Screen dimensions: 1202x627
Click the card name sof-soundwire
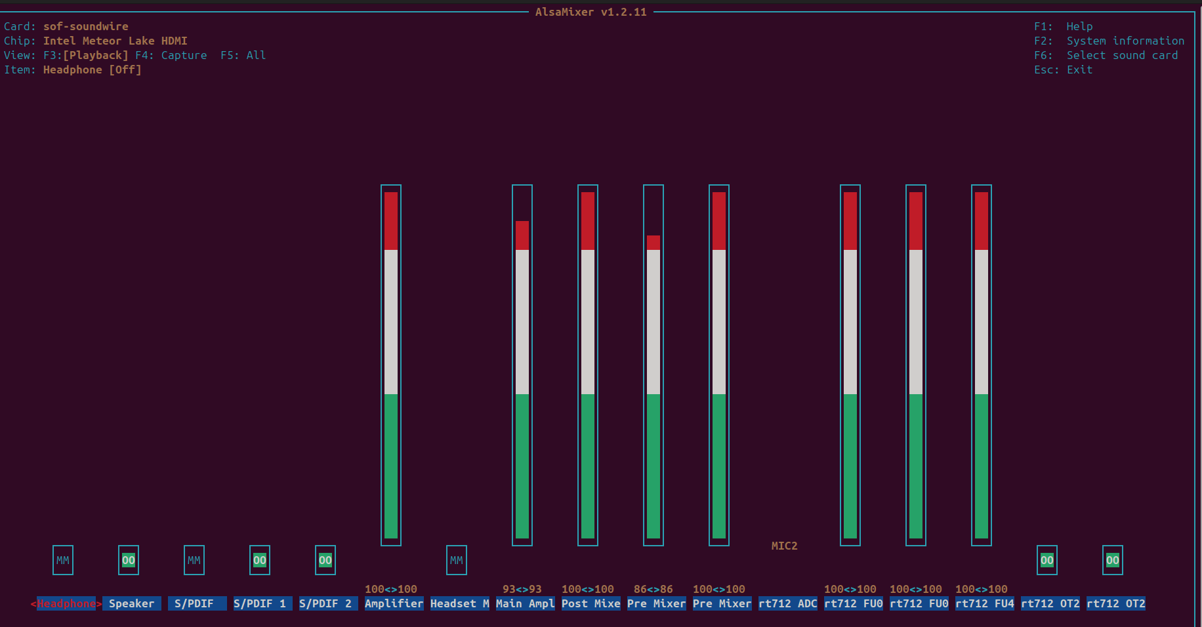pyautogui.click(x=86, y=26)
